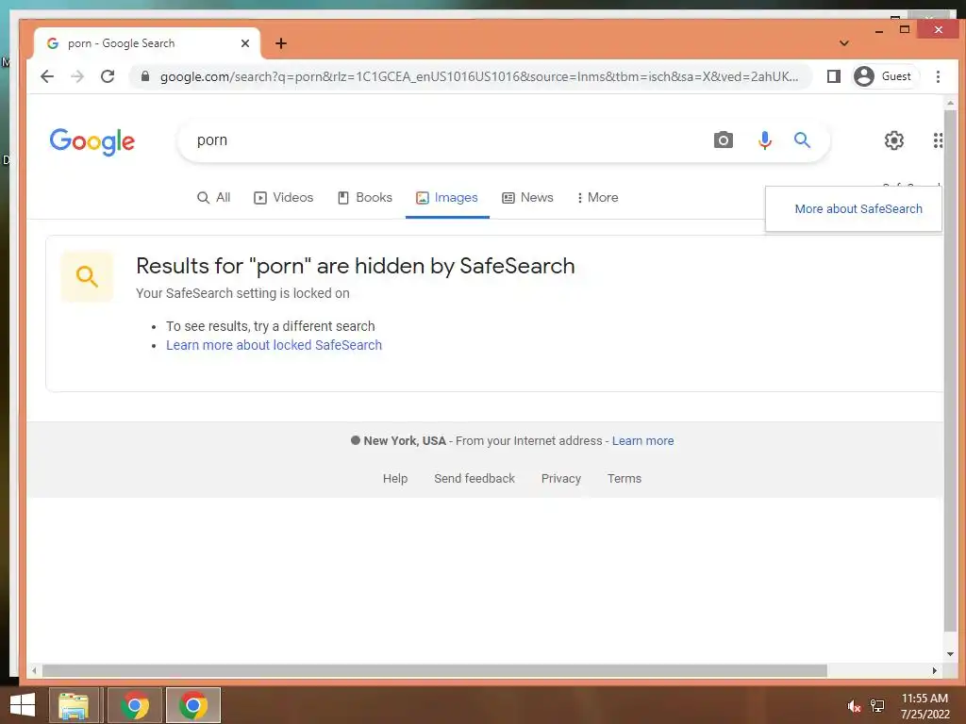Switch to the Videos tab
Image resolution: width=966 pixels, height=724 pixels.
283,198
